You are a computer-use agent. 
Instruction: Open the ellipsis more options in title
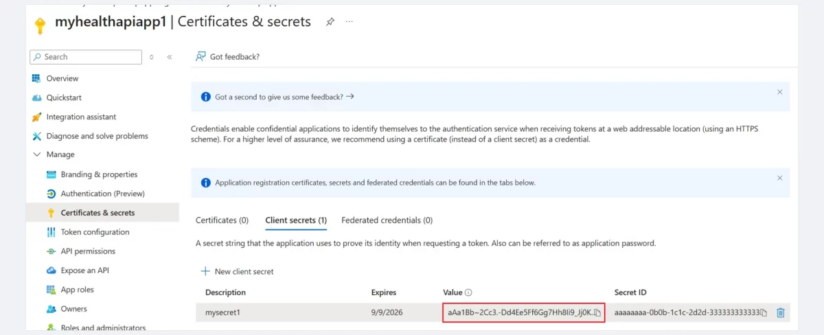[350, 22]
